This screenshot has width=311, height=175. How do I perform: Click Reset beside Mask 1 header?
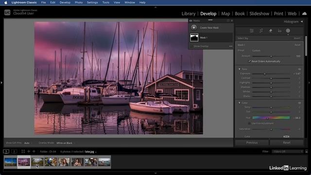click(x=297, y=45)
